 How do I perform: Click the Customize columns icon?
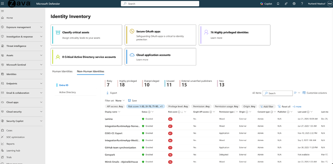(304, 93)
